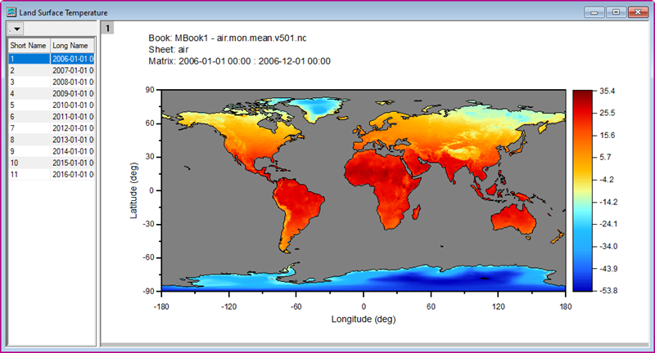This screenshot has width=655, height=353.
Task: Minimize the Land Surface Temperature window
Action: (595, 11)
